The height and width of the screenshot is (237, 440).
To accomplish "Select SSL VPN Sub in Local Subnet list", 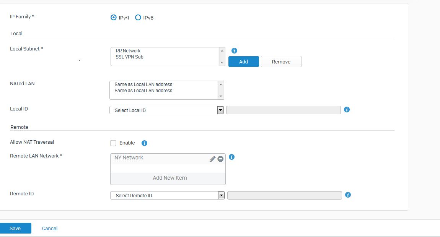I will [x=129, y=57].
